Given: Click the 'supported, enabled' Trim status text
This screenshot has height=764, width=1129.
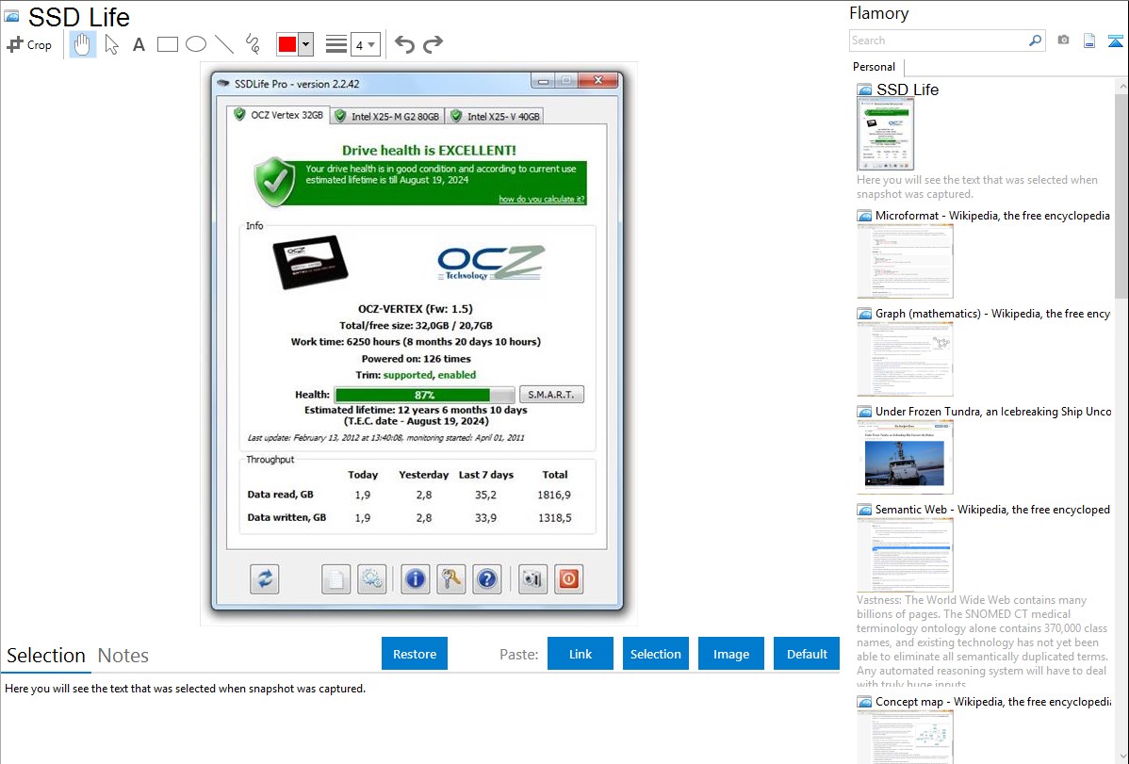Looking at the screenshot, I should pyautogui.click(x=429, y=375).
